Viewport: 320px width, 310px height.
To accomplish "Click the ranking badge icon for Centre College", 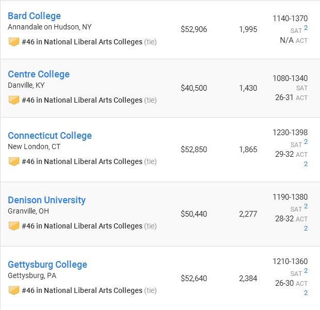I will point(14,100).
